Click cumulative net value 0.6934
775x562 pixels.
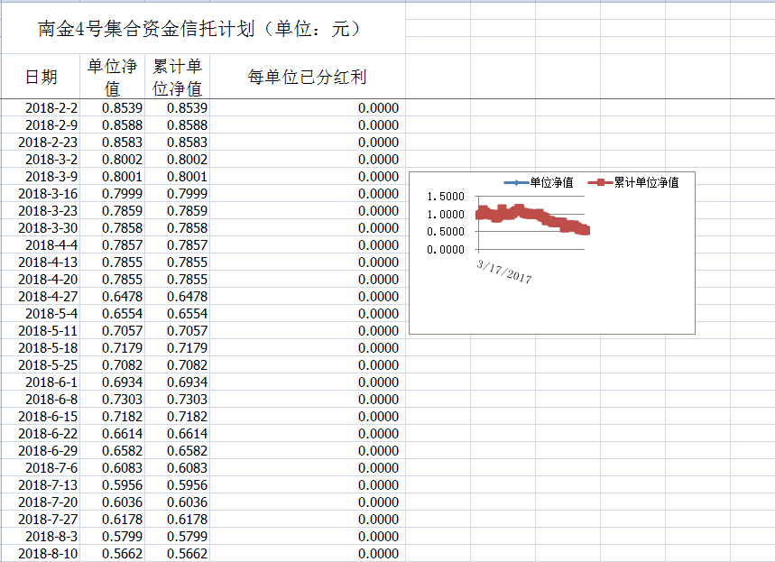(x=177, y=382)
